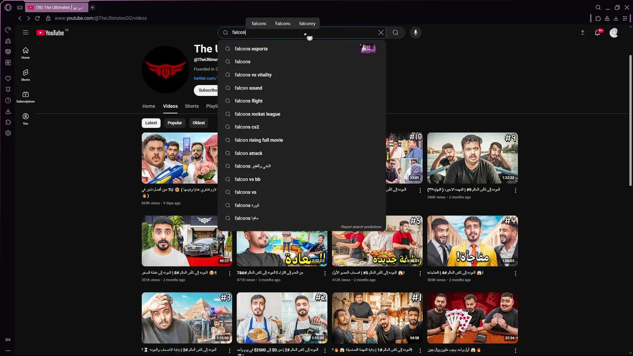Click the YouTube logo
The width and height of the screenshot is (633, 356).
pos(50,33)
